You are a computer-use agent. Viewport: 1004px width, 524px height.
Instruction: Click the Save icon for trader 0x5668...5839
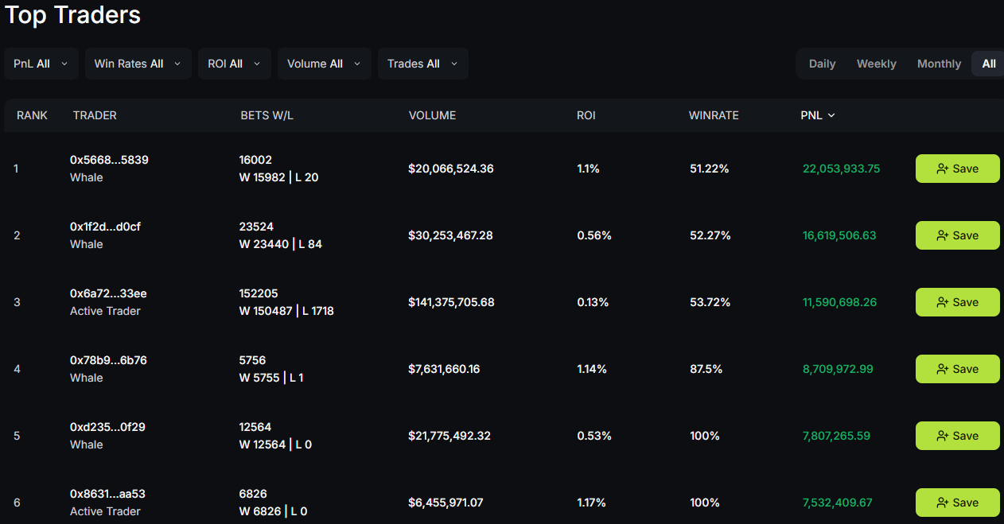(x=944, y=169)
